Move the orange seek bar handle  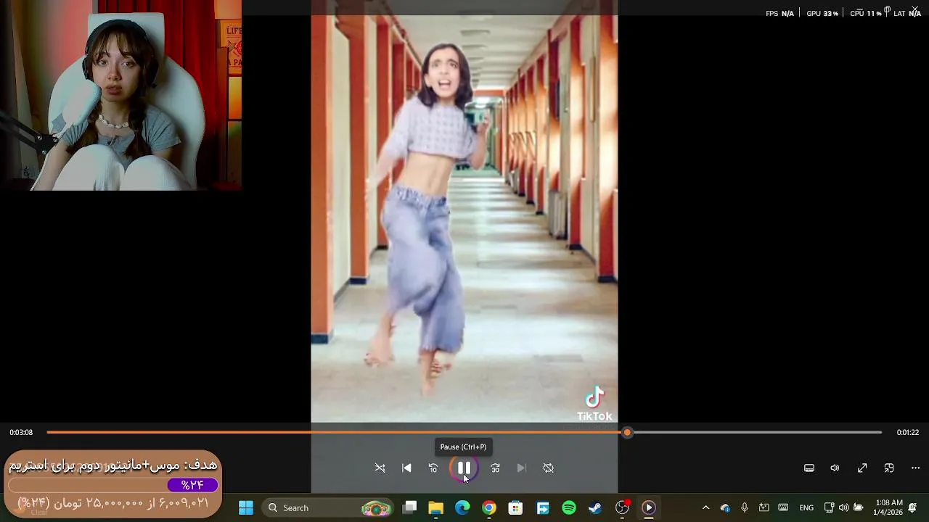(627, 432)
